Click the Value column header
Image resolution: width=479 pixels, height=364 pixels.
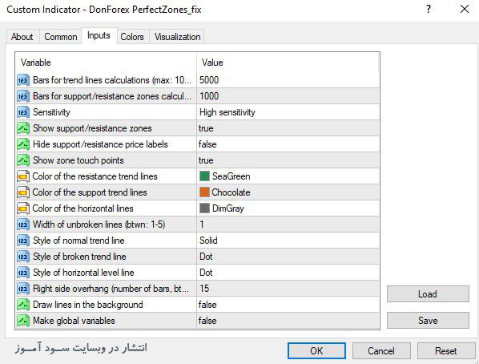click(x=288, y=63)
